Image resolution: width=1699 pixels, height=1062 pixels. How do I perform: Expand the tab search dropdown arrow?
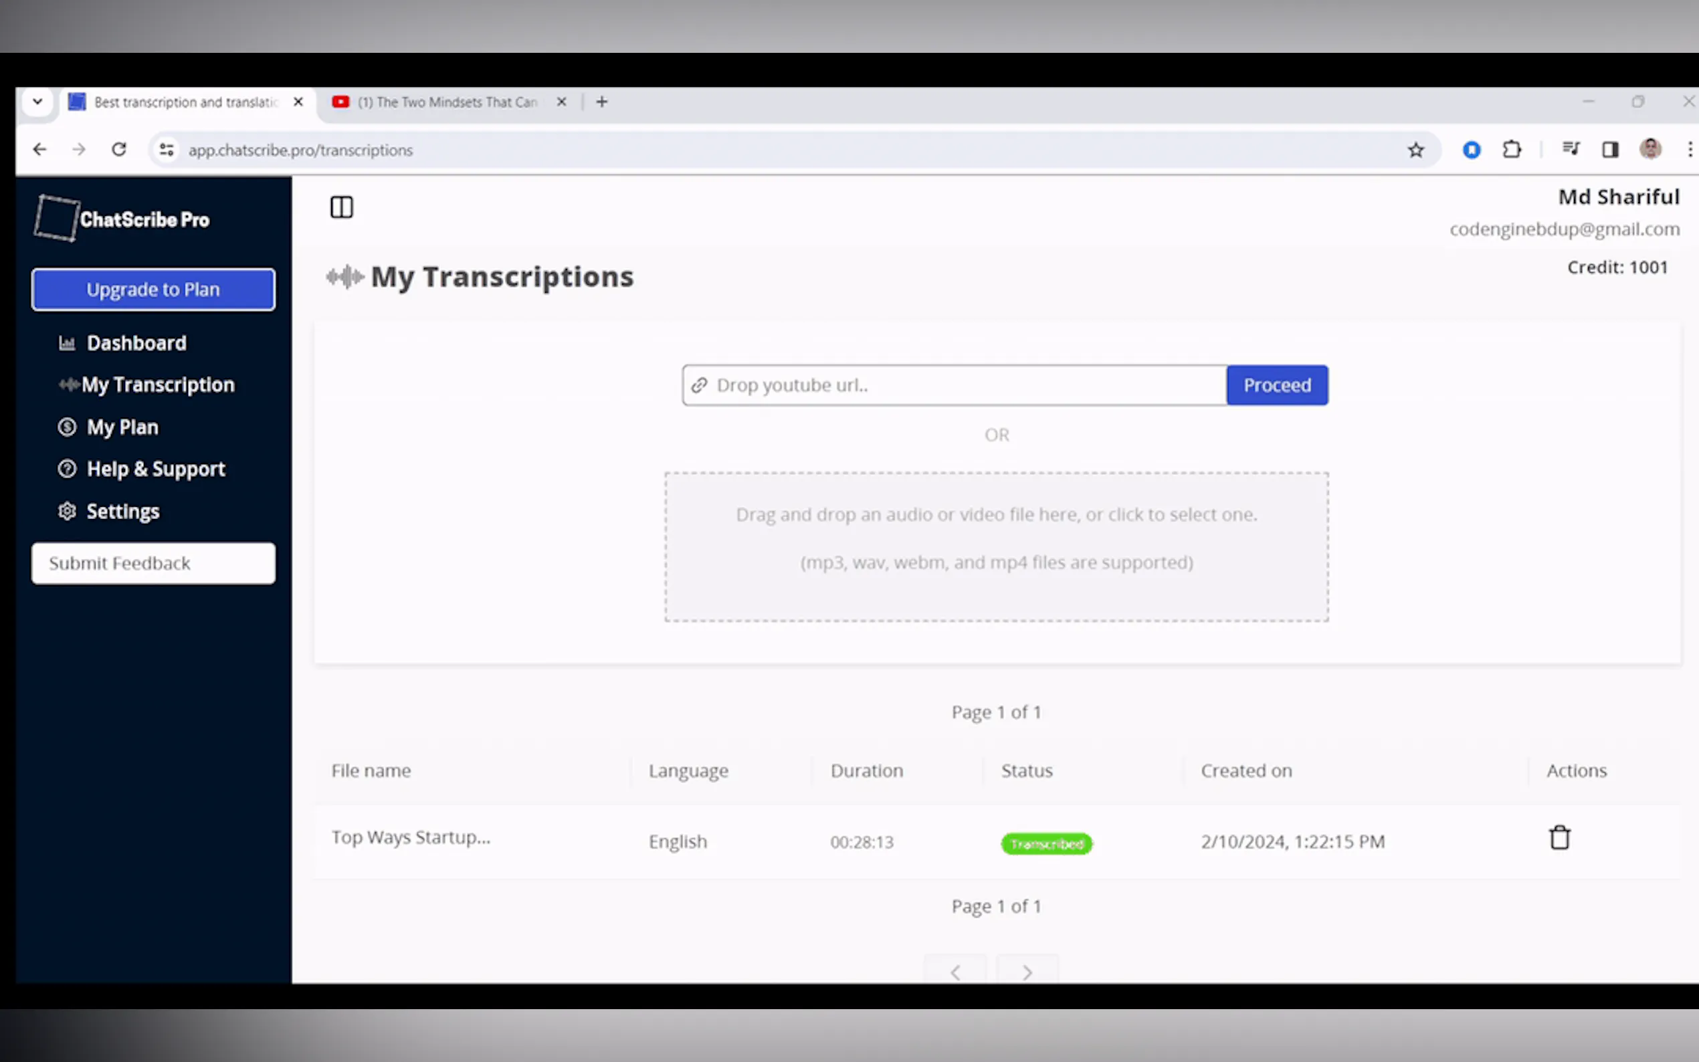37,102
